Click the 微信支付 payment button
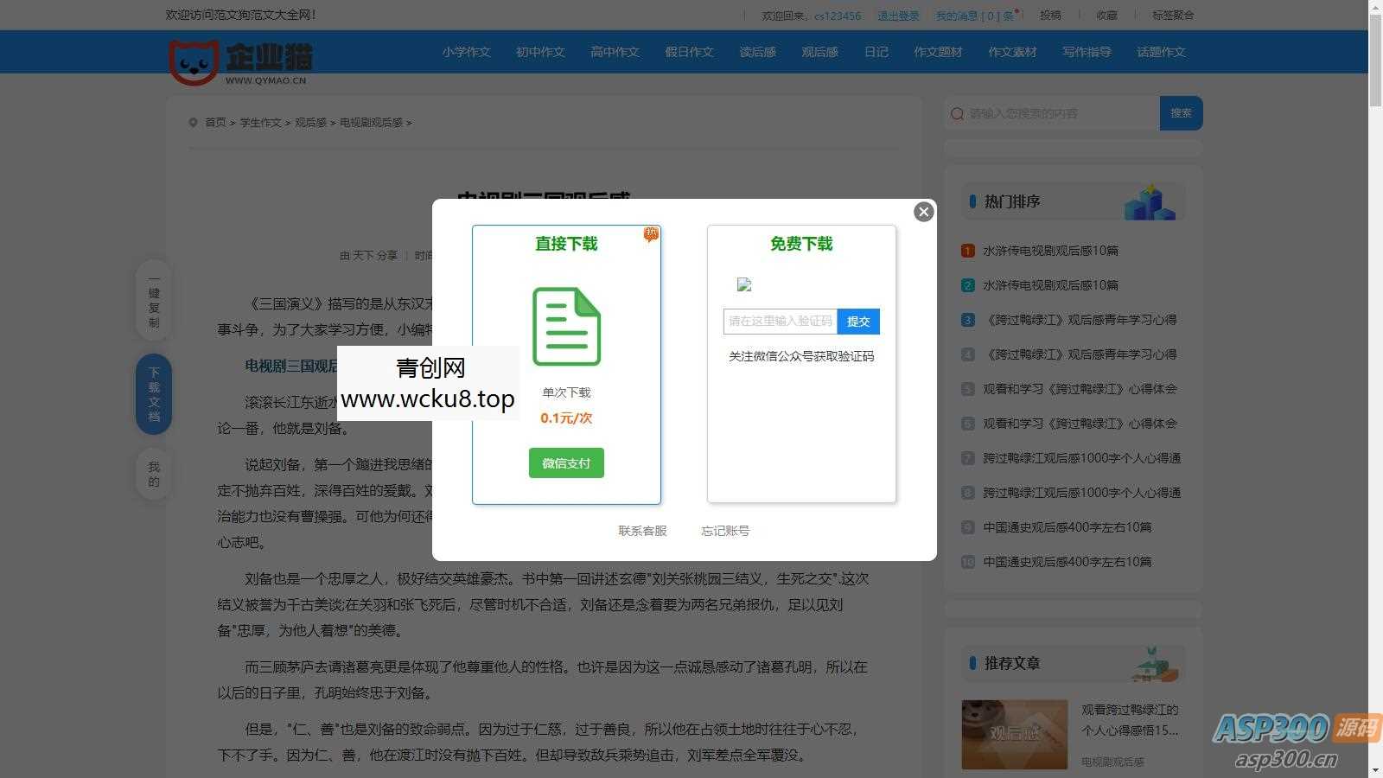 [x=566, y=462]
